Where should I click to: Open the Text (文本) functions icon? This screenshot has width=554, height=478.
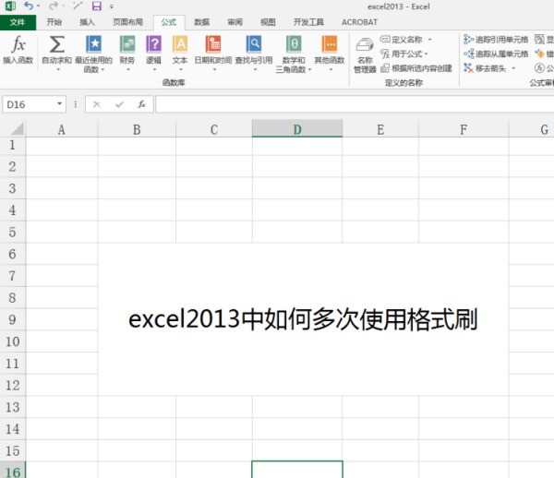[180, 46]
